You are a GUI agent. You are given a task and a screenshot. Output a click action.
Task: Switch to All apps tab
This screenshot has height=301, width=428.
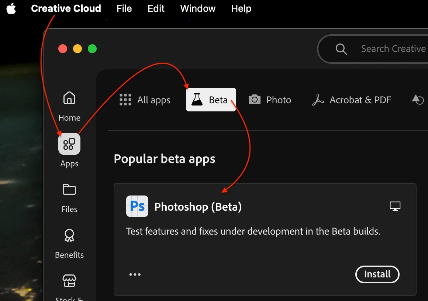145,100
